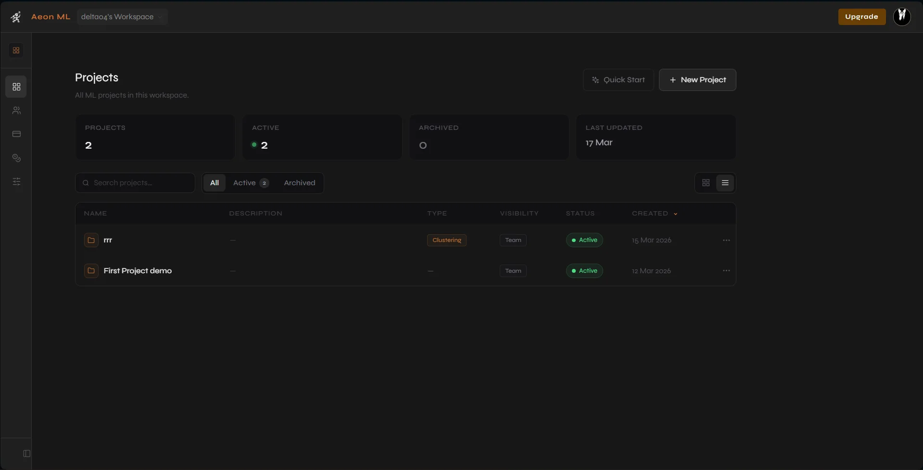Select the All filter tab
923x470 pixels.
pyautogui.click(x=215, y=183)
